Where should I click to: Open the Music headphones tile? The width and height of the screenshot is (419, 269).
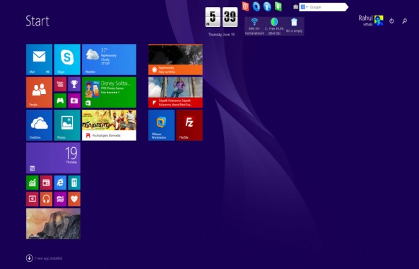tap(46, 199)
